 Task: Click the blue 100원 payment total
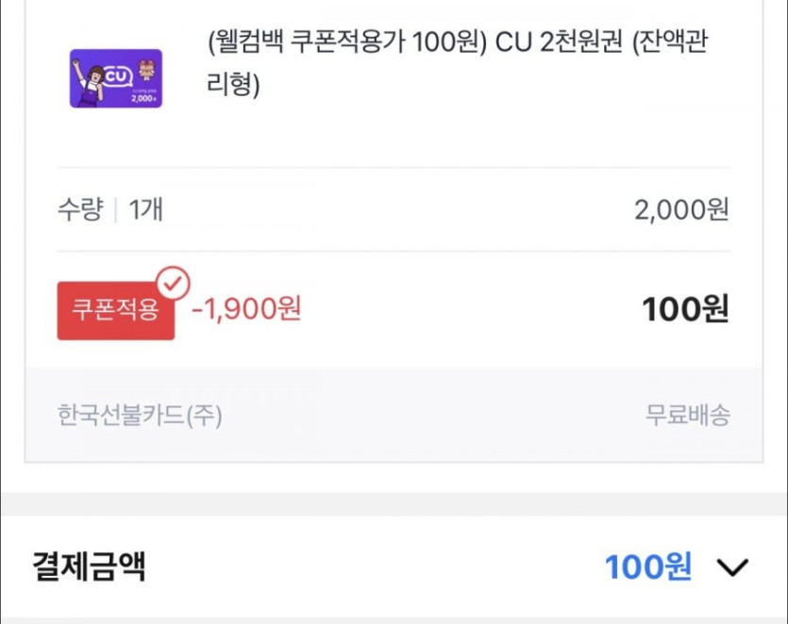coord(648,567)
